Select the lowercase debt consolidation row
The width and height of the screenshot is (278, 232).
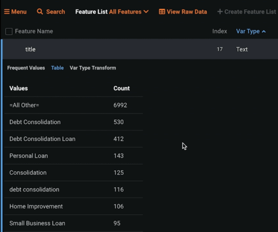tap(74, 189)
